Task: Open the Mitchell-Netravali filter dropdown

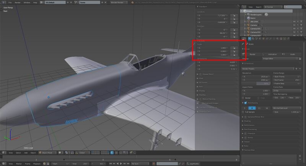Action: [287, 108]
